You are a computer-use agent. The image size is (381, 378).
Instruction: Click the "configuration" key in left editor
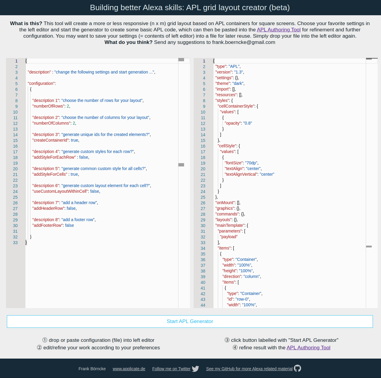(41, 83)
